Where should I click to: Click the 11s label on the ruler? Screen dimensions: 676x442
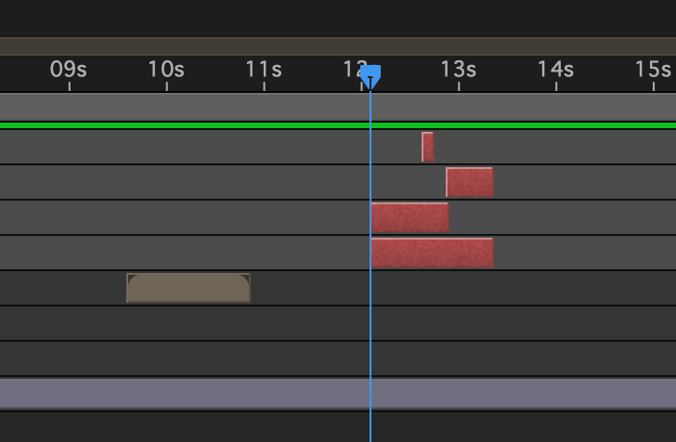(264, 71)
